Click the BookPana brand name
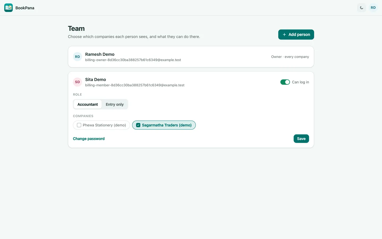 (x=25, y=8)
